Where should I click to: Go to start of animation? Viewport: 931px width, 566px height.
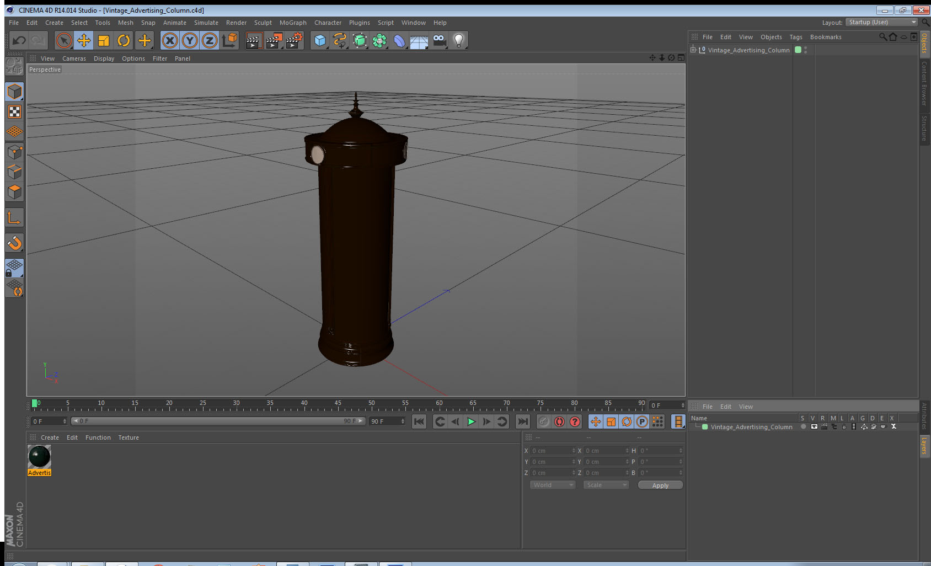[x=419, y=421]
